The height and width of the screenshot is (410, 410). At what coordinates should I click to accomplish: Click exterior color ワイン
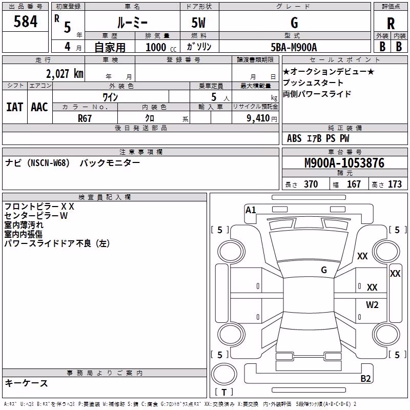coord(110,97)
